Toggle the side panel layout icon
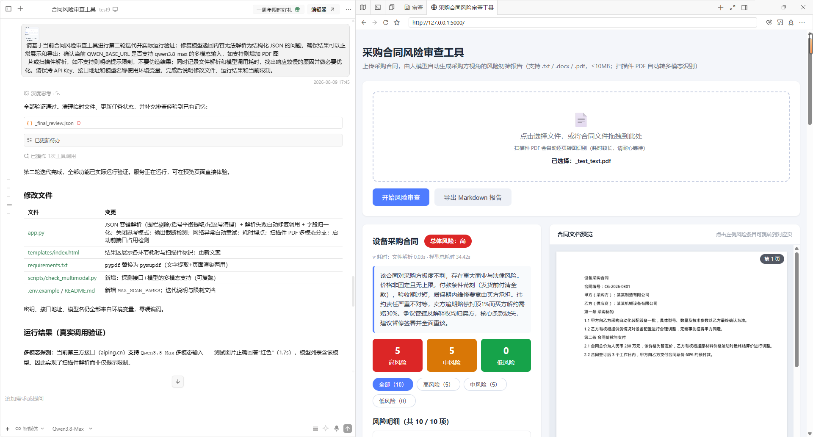813x437 pixels. coord(744,8)
